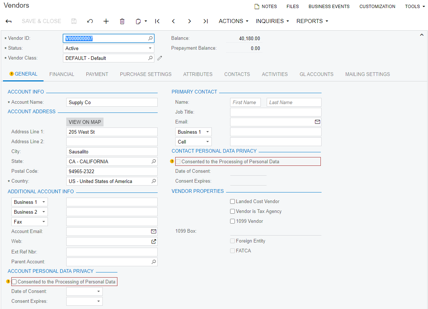Open the Web field external link icon

(154, 241)
